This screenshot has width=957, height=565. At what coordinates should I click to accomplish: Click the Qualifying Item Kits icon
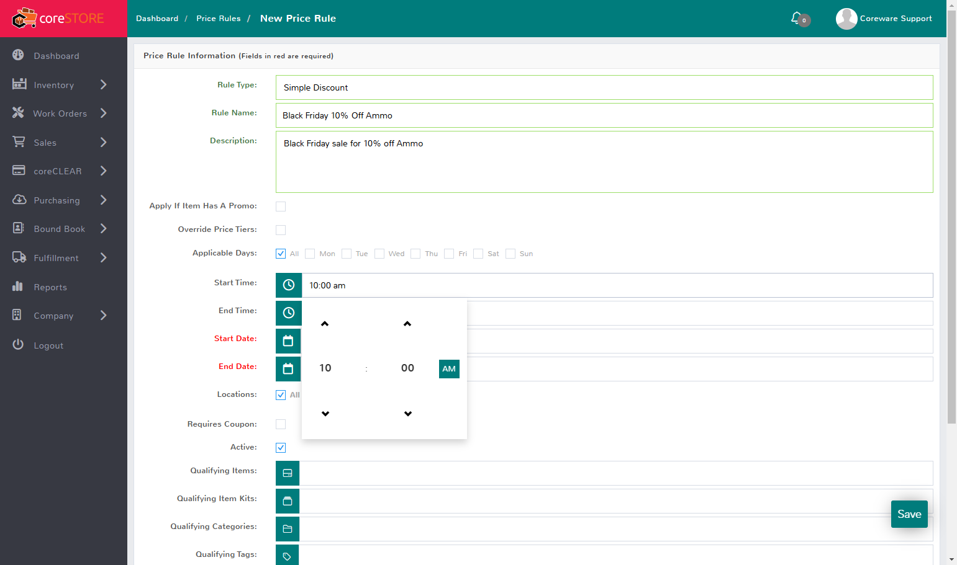[x=288, y=501]
